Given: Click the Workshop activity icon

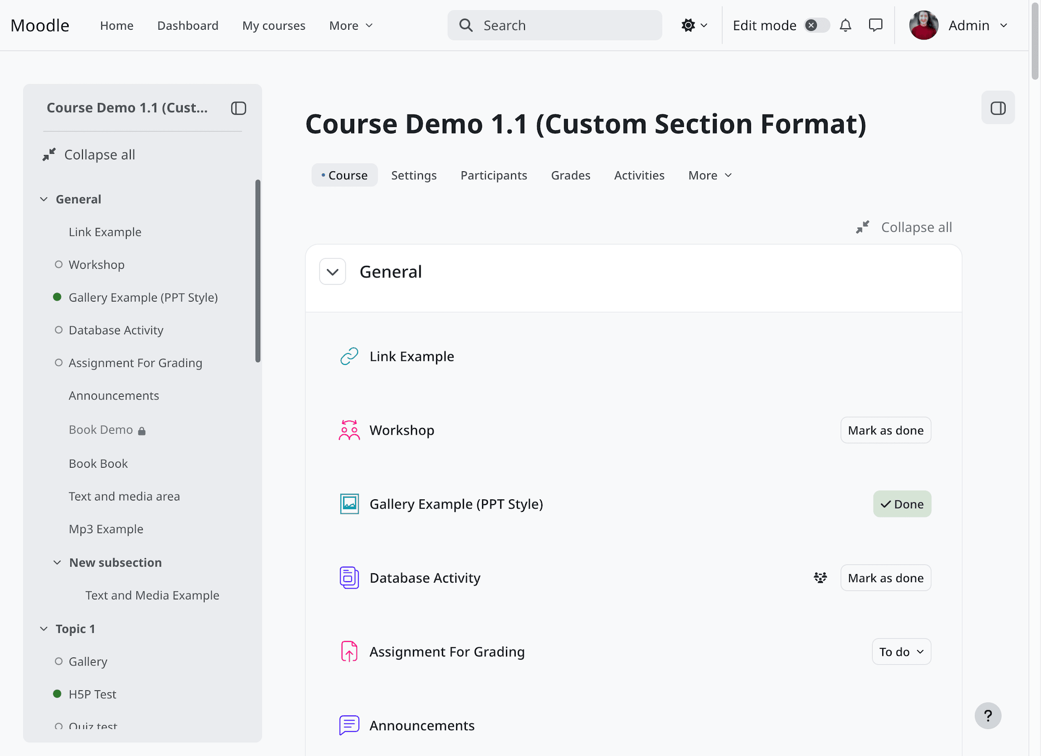Looking at the screenshot, I should point(349,431).
